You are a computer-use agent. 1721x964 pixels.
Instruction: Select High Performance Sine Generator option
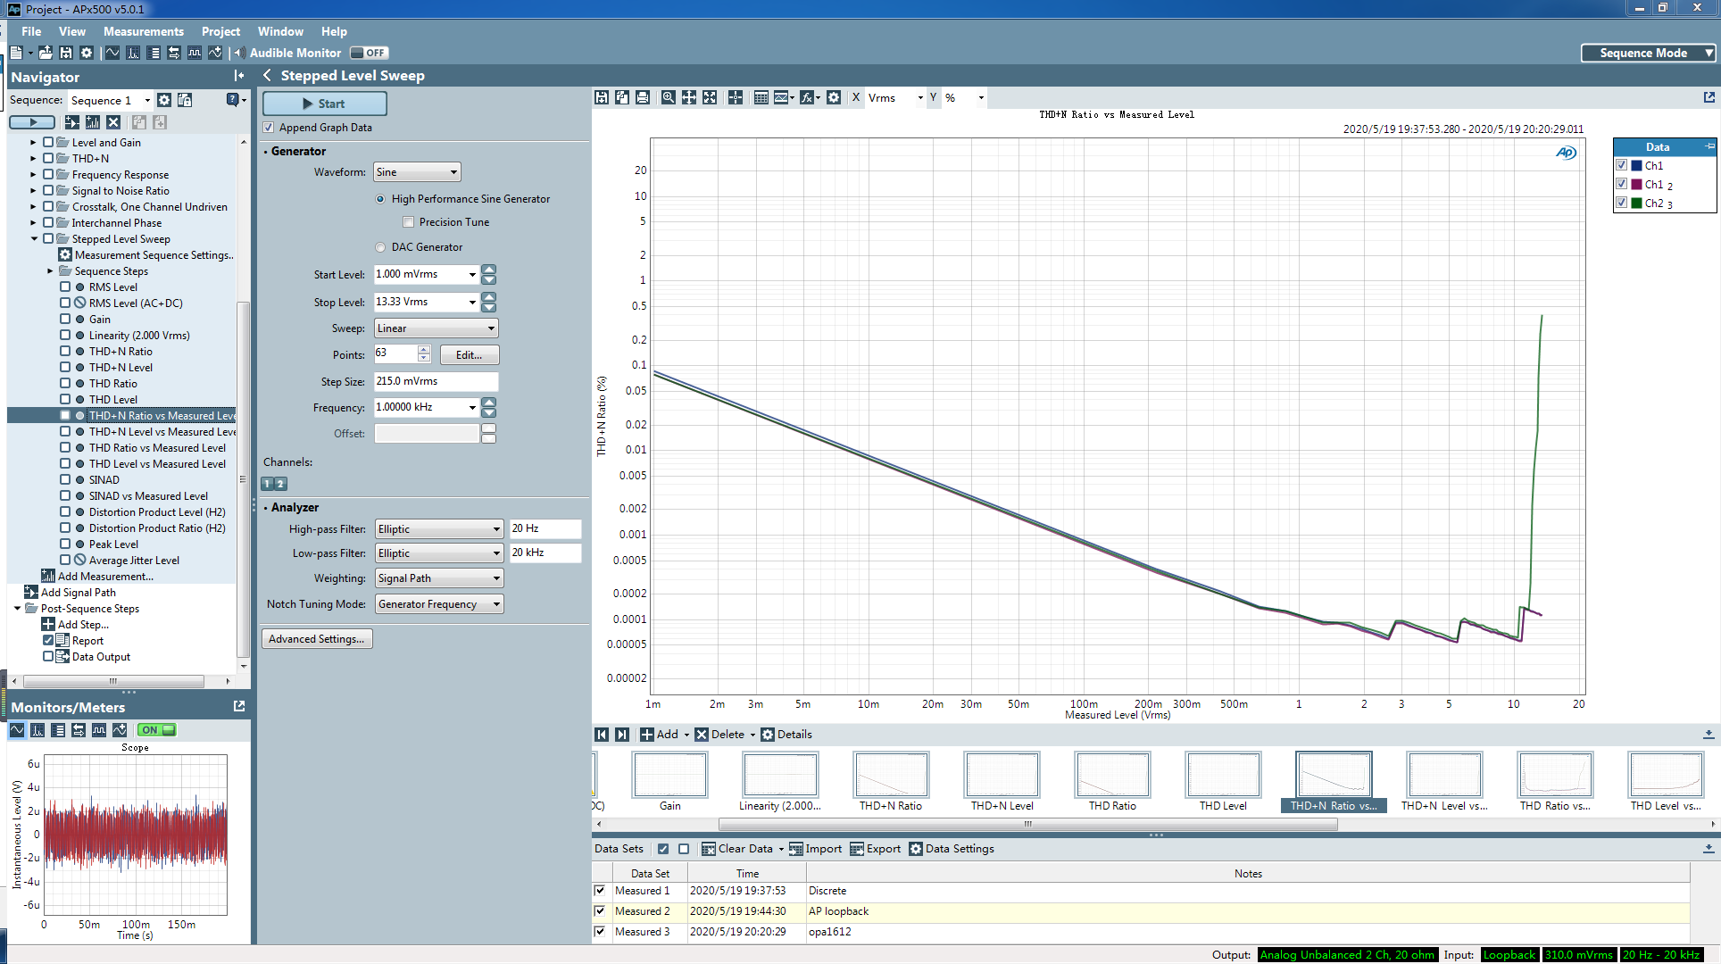tap(381, 199)
